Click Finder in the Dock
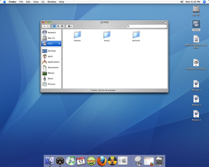Screen dimensions: 209x167 coord(50,161)
